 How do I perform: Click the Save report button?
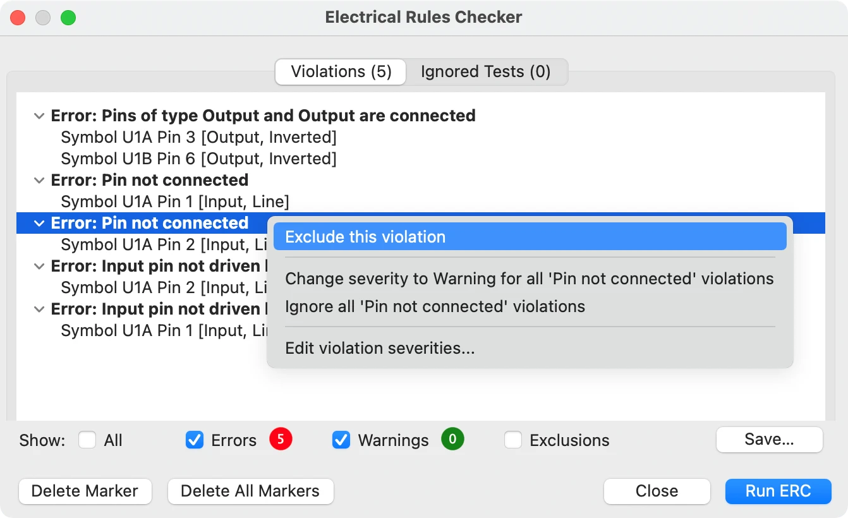click(769, 440)
